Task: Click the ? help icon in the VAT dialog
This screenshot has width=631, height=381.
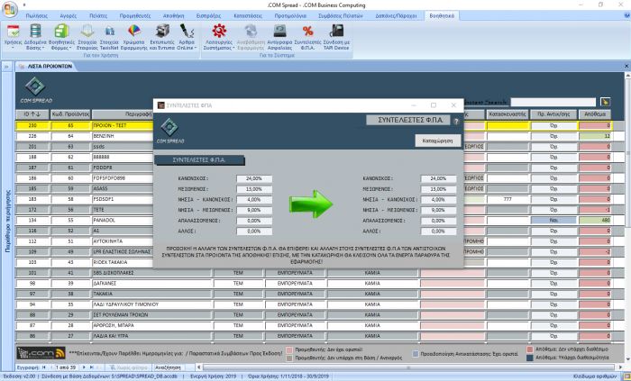Action: (x=456, y=121)
